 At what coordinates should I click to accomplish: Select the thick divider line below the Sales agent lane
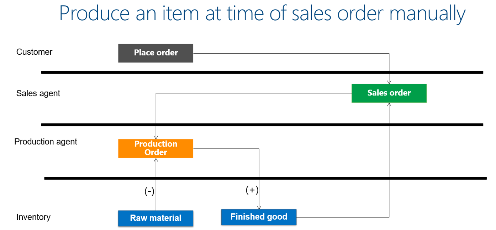point(262,125)
